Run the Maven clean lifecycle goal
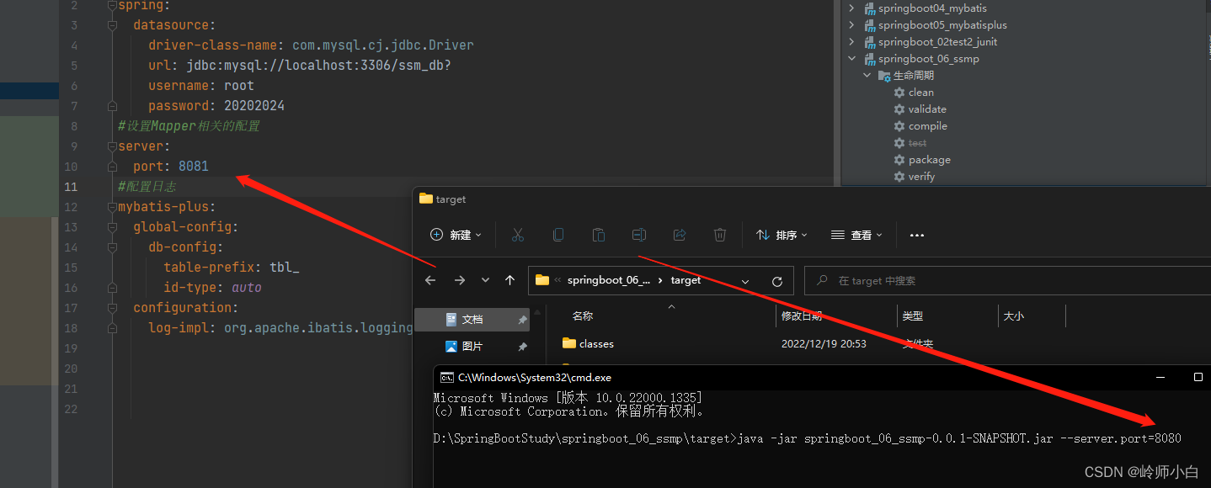This screenshot has height=488, width=1211. (920, 92)
